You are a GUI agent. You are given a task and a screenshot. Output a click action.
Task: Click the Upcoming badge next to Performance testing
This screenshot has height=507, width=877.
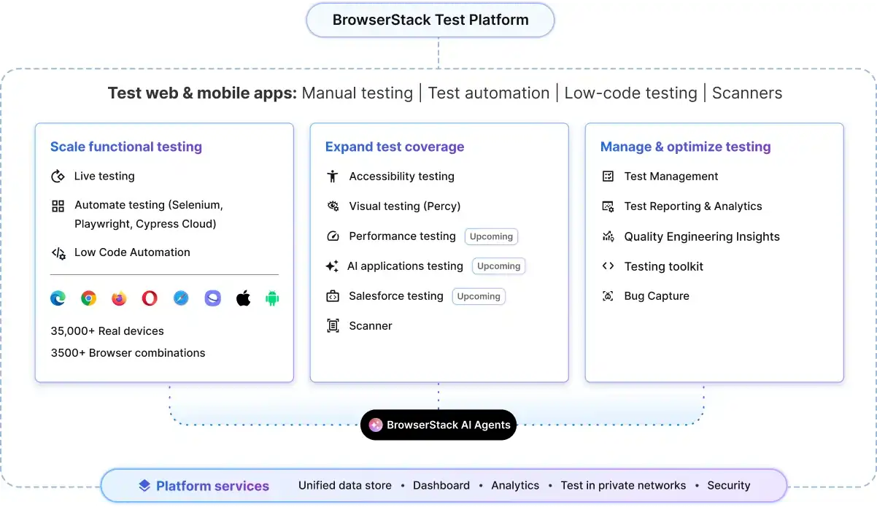[x=491, y=236]
